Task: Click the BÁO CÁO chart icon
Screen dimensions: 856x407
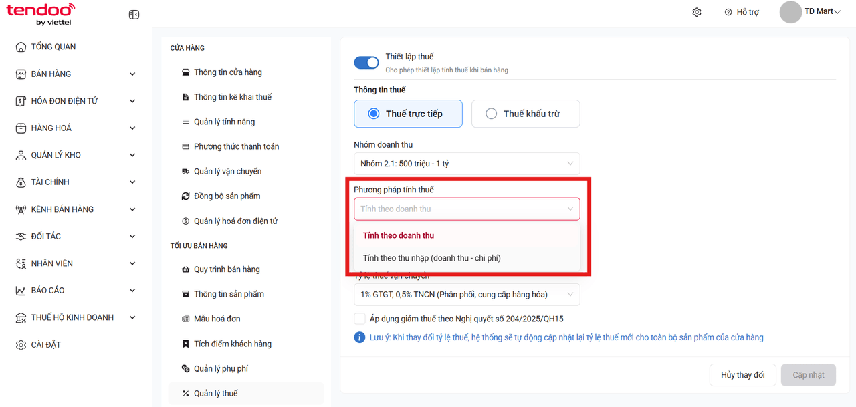Action: [x=21, y=291]
